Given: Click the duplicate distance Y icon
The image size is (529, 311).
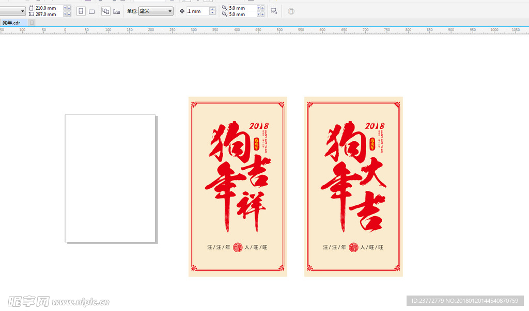Looking at the screenshot, I should pyautogui.click(x=223, y=14).
